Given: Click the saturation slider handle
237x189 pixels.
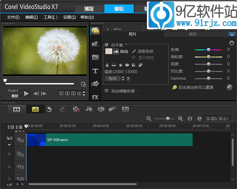Looking at the screenshot, I should 209,57.
